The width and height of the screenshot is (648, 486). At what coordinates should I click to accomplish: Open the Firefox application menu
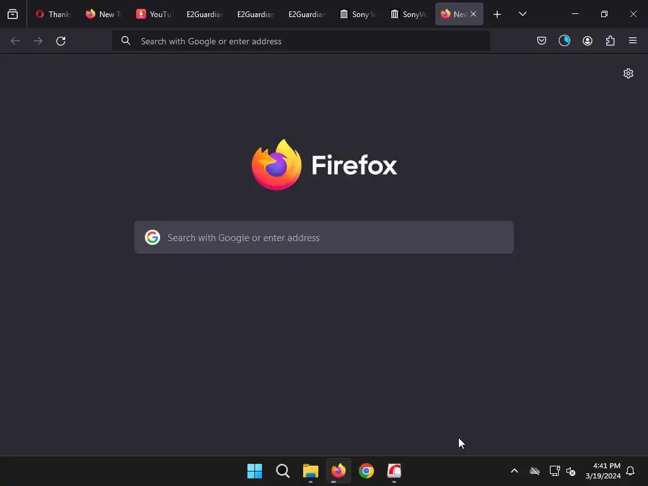click(x=633, y=40)
